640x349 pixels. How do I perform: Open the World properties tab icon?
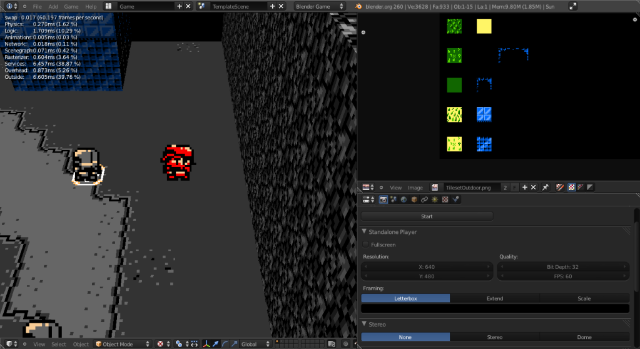pyautogui.click(x=404, y=200)
